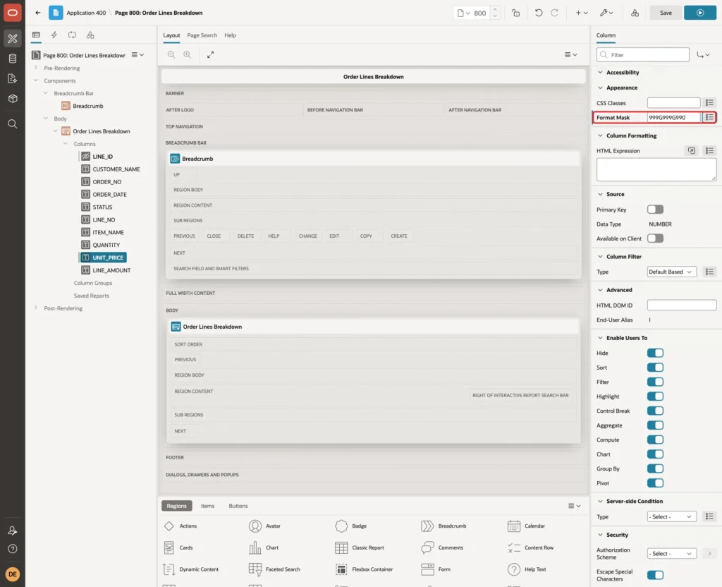The image size is (722, 587).
Task: Click the back arrow next to Application 400
Action: [38, 13]
